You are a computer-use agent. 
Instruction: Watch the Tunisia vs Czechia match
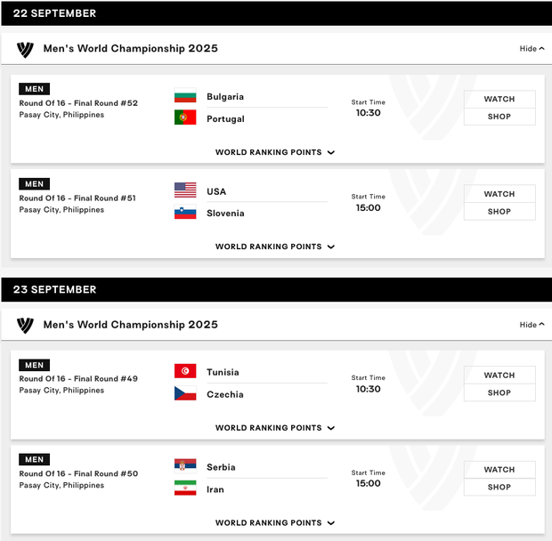click(499, 375)
